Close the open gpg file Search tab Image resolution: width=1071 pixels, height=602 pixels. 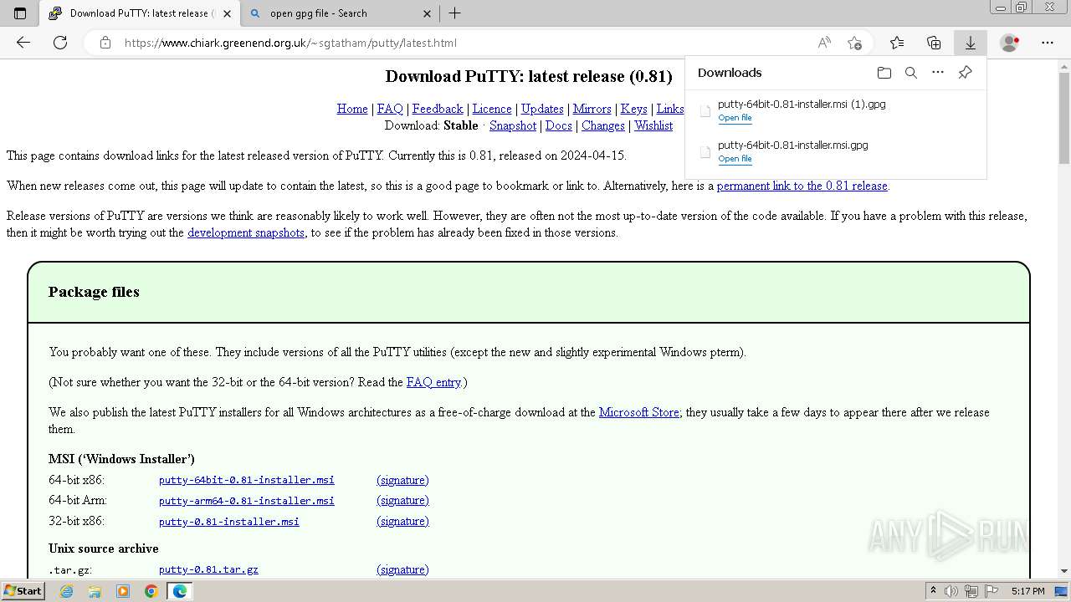(x=427, y=13)
